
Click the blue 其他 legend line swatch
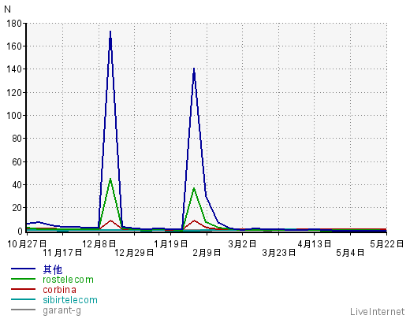tap(23, 269)
